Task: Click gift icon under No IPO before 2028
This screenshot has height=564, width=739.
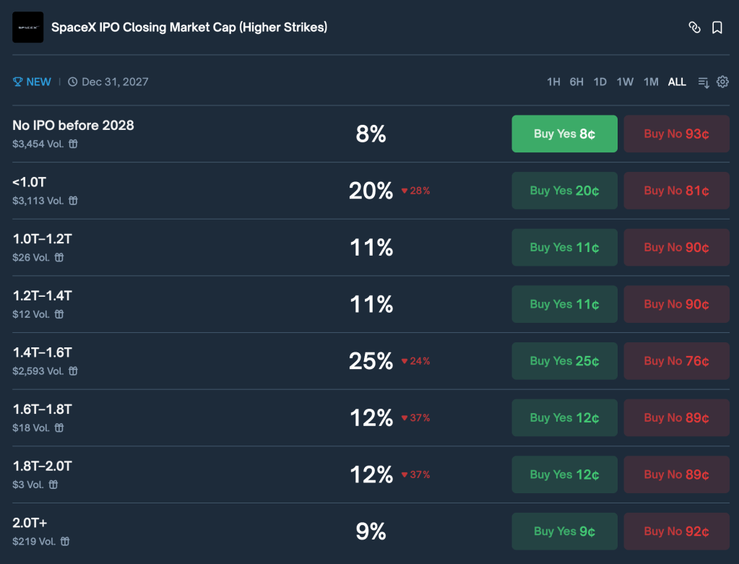Action: 73,144
